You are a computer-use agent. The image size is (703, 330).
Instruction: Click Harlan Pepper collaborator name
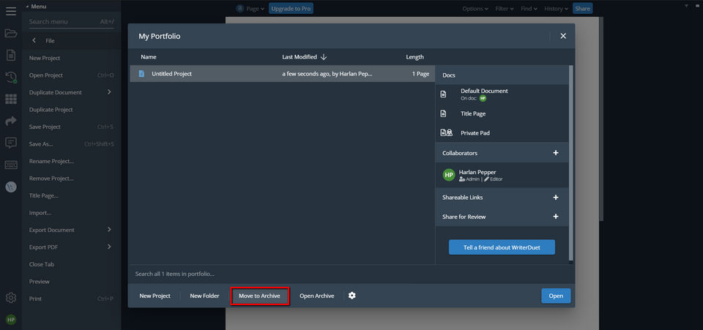[477, 172]
